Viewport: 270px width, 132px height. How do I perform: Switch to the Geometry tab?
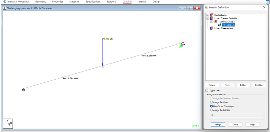click(x=40, y=2)
